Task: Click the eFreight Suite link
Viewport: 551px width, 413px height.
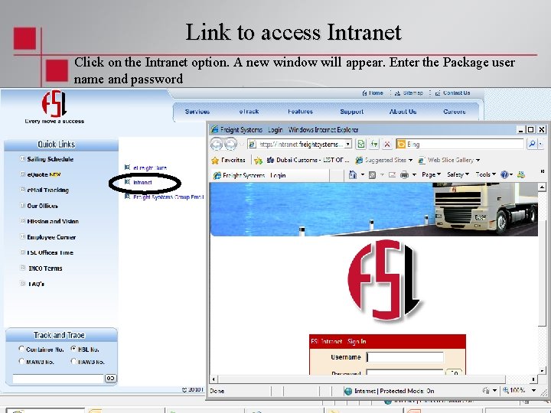Action: click(150, 167)
